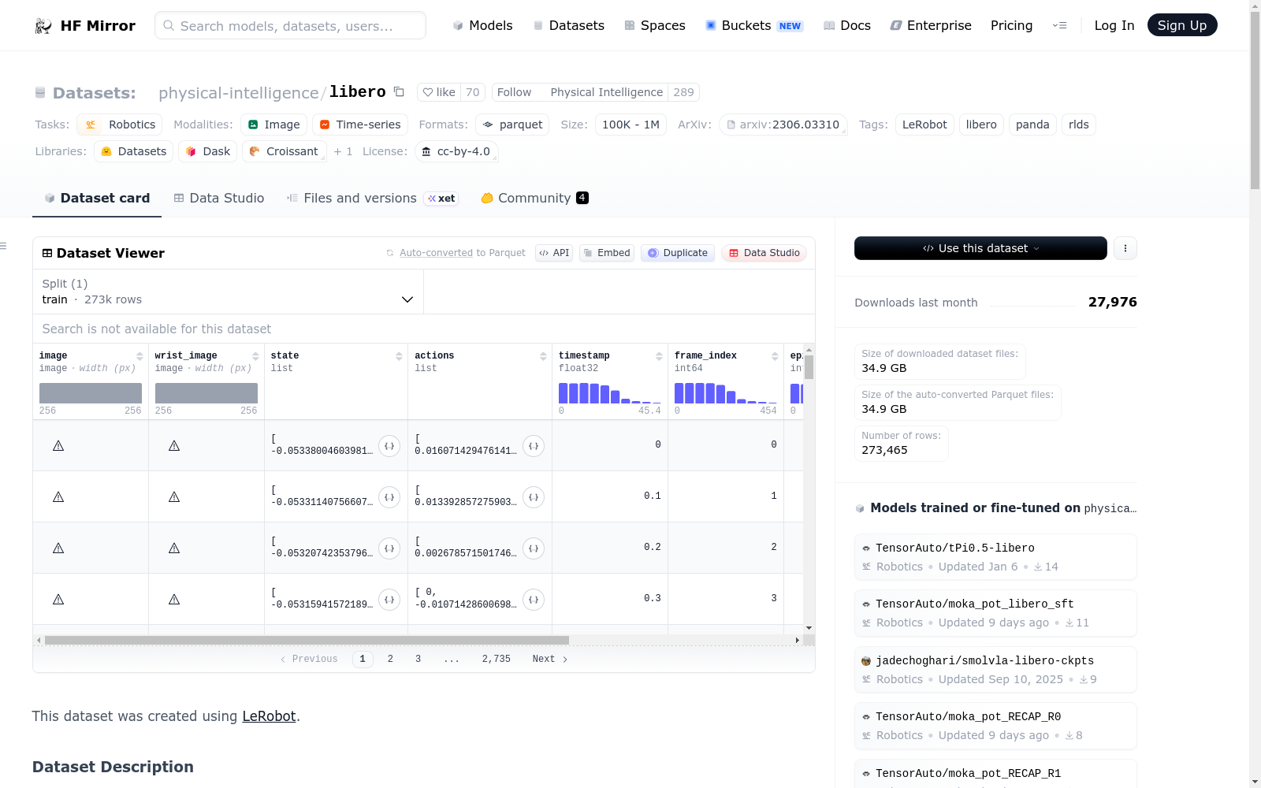Click image warning icon in frame_index 0 row
1261x788 pixels.
point(58,446)
